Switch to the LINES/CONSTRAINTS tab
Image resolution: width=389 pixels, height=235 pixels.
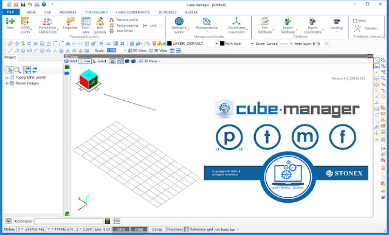click(x=133, y=12)
